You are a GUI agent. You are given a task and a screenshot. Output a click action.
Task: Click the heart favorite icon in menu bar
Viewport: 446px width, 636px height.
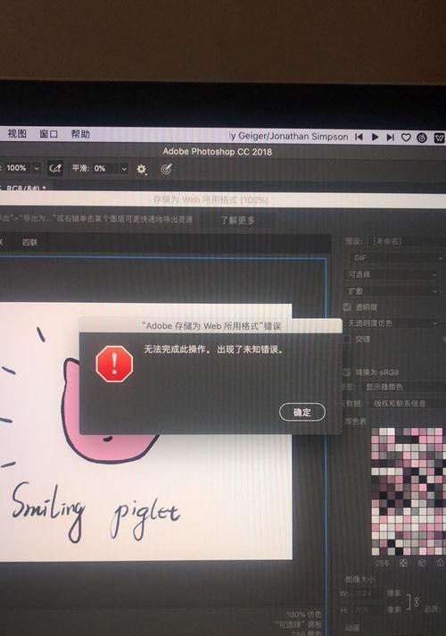click(x=406, y=138)
